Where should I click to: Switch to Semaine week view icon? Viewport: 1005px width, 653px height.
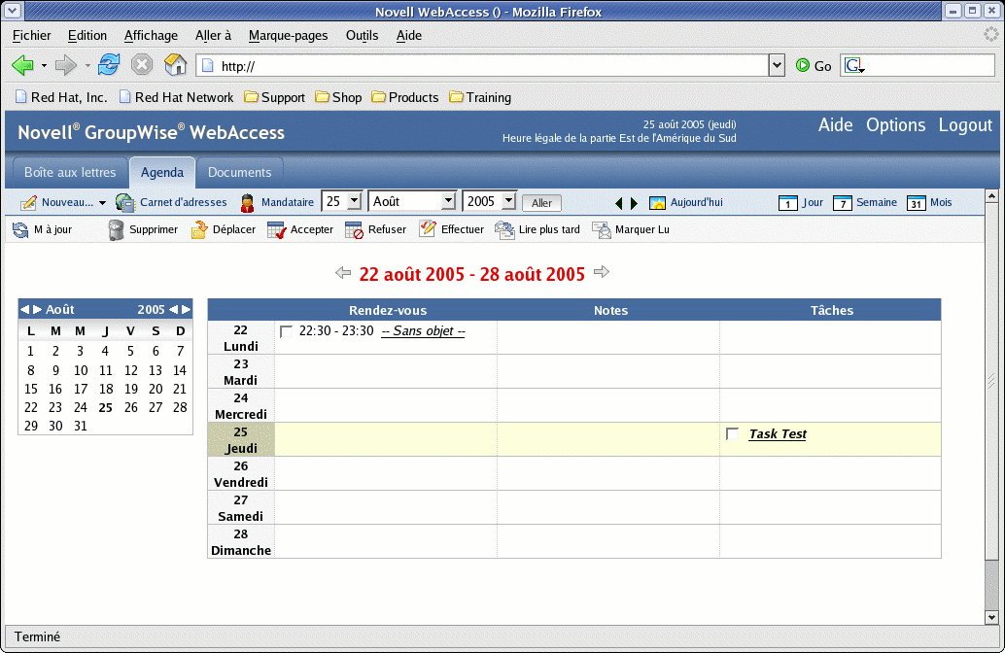[x=843, y=203]
